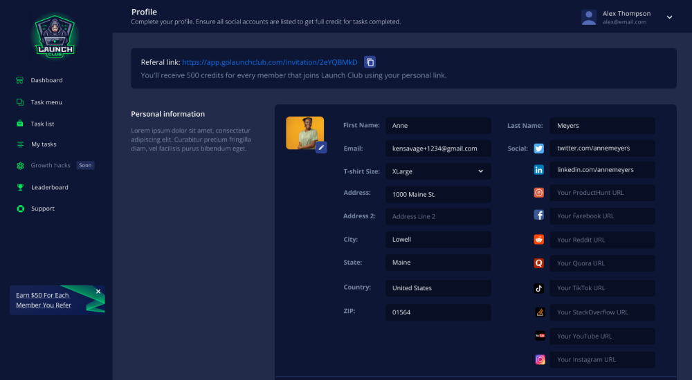
Task: Click the Facebook social icon
Action: click(539, 215)
